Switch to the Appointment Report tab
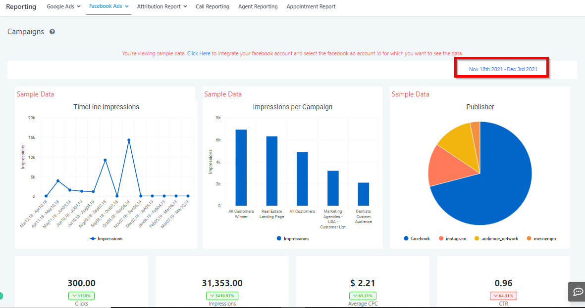 tap(311, 7)
